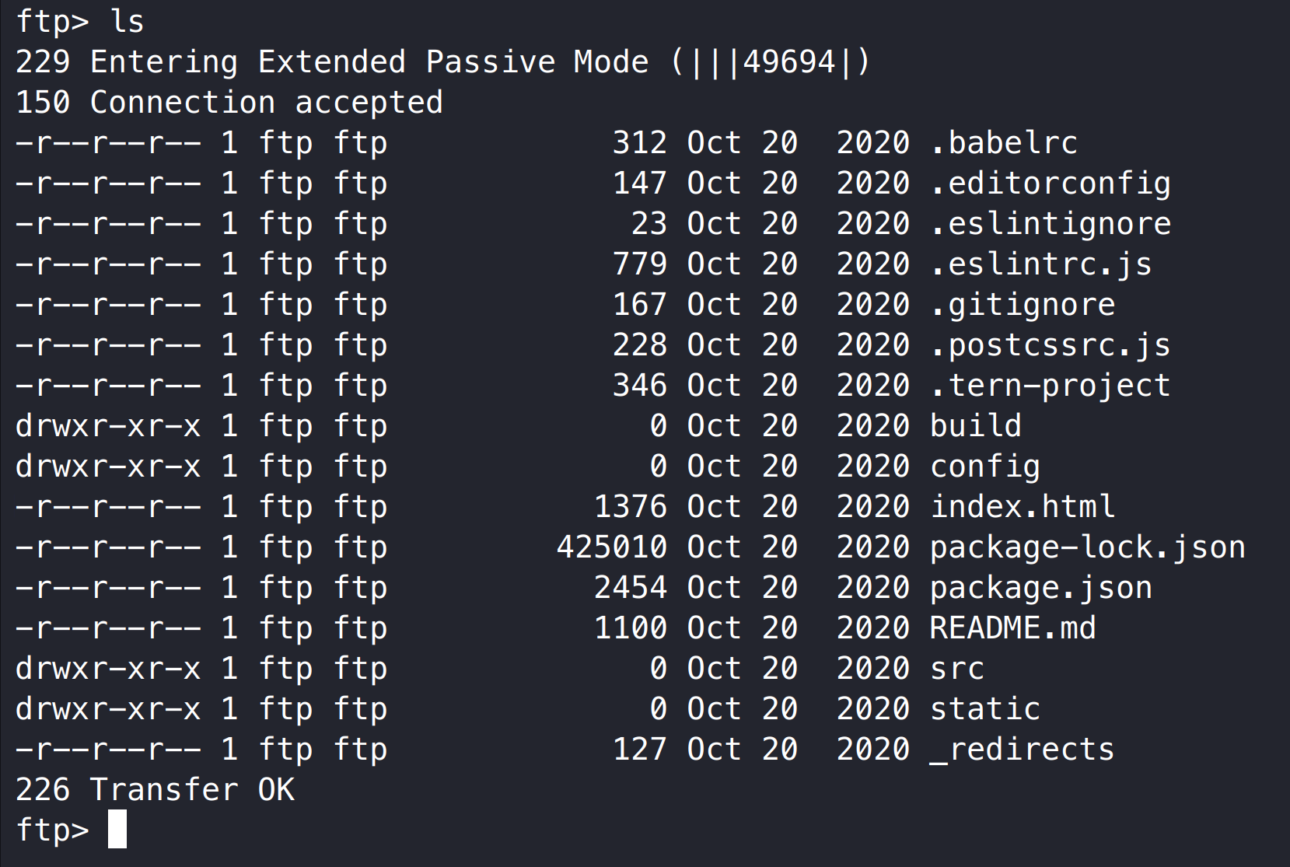1290x867 pixels.
Task: Click index.html in the listing
Action: pyautogui.click(x=1022, y=507)
